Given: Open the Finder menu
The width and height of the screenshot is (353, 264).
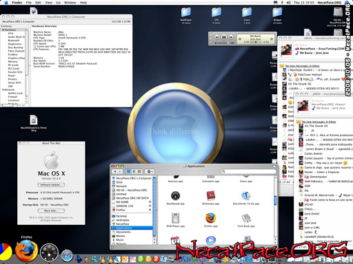Looking at the screenshot, I should coord(17,3).
